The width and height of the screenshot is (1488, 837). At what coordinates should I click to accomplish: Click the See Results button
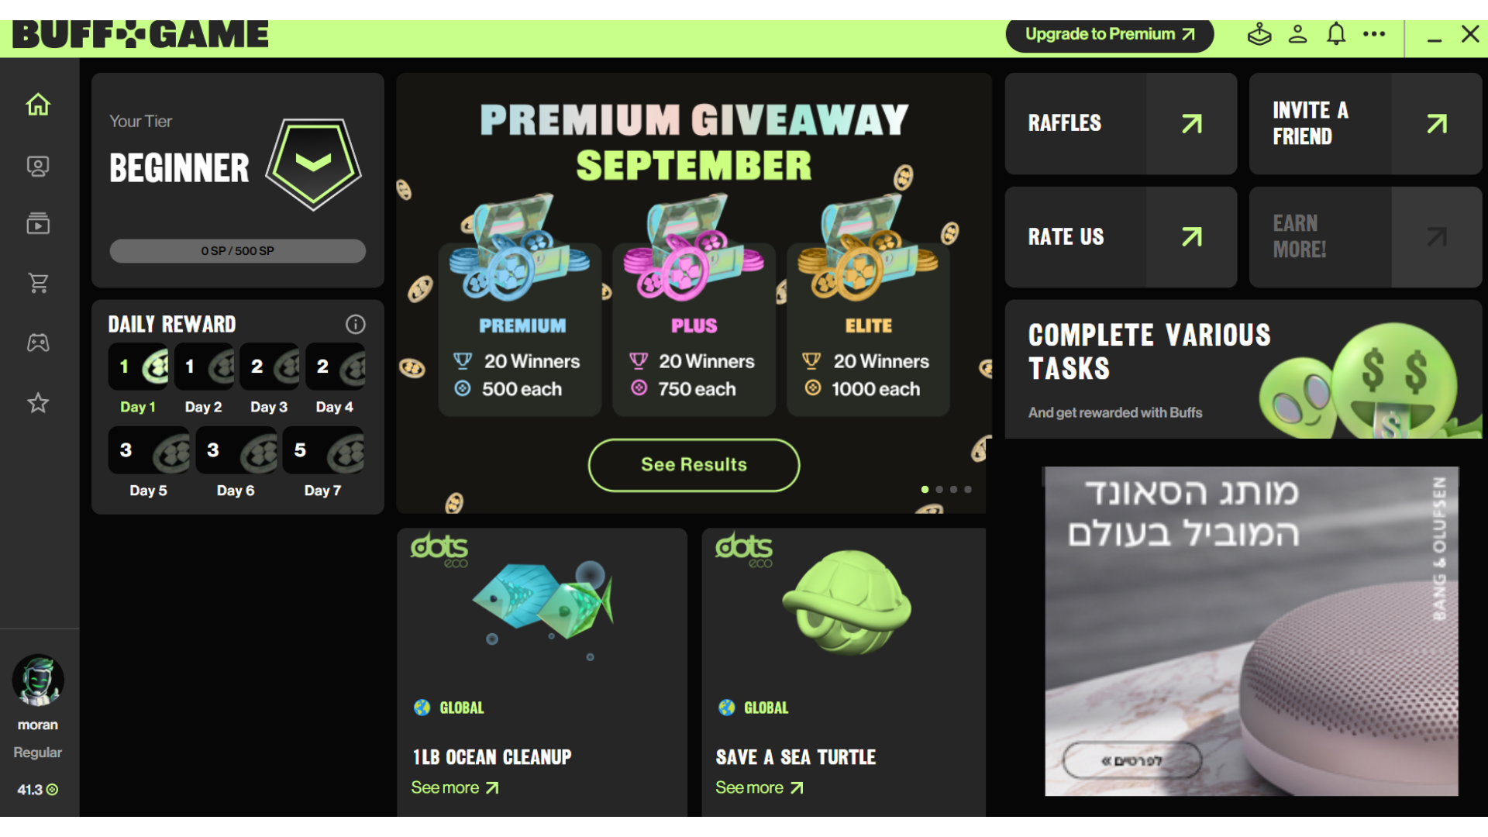pyautogui.click(x=694, y=464)
